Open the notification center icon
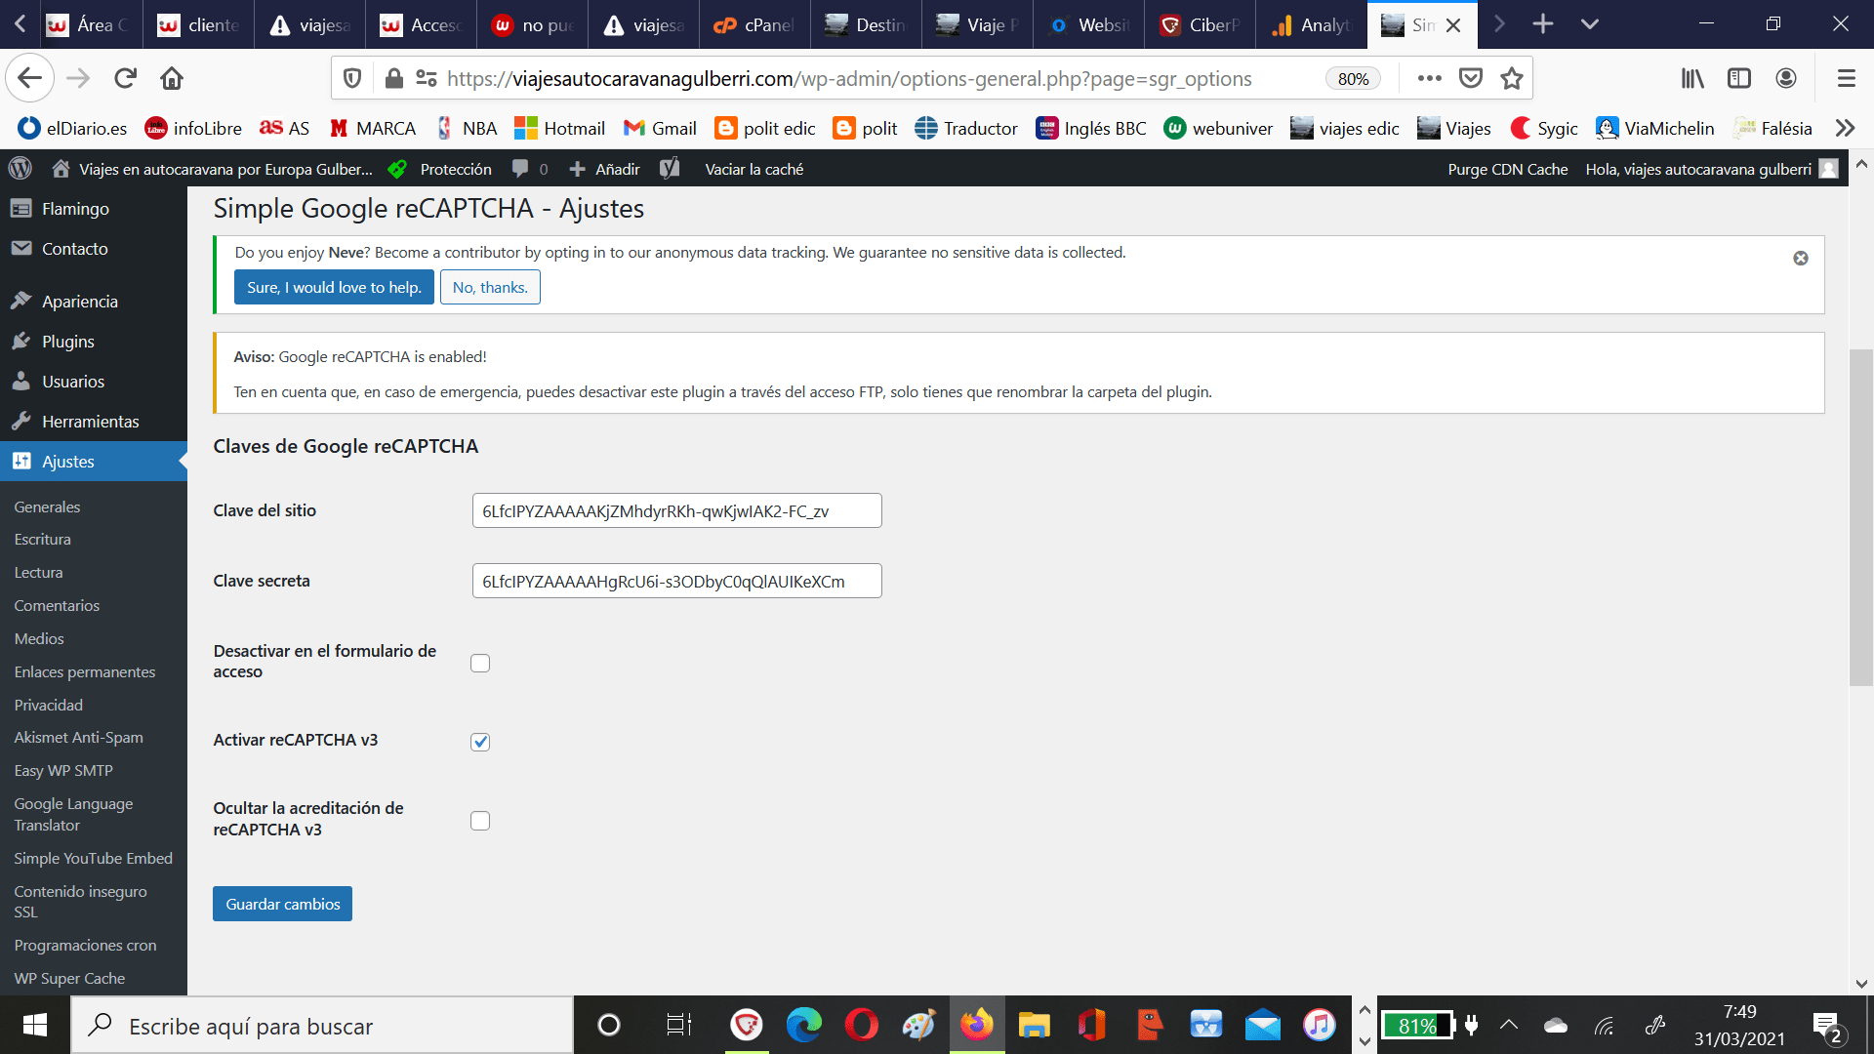The height and width of the screenshot is (1054, 1874). pyautogui.click(x=1826, y=1026)
